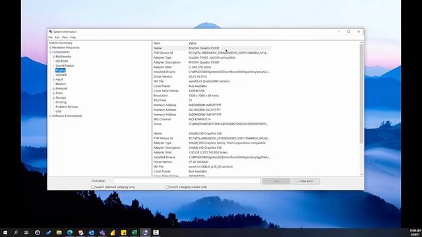The width and height of the screenshot is (422, 237).
Task: Select the 'oem63.inf' INF File value
Action: 209,82
